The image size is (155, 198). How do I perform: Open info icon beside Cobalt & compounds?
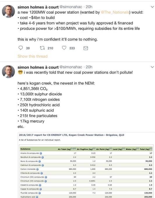40,185
